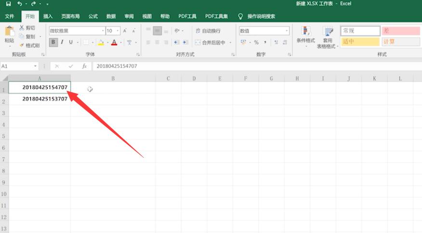This screenshot has height=233, width=422.
Task: Select the 差 (Bad) cell style
Action: click(x=401, y=31)
